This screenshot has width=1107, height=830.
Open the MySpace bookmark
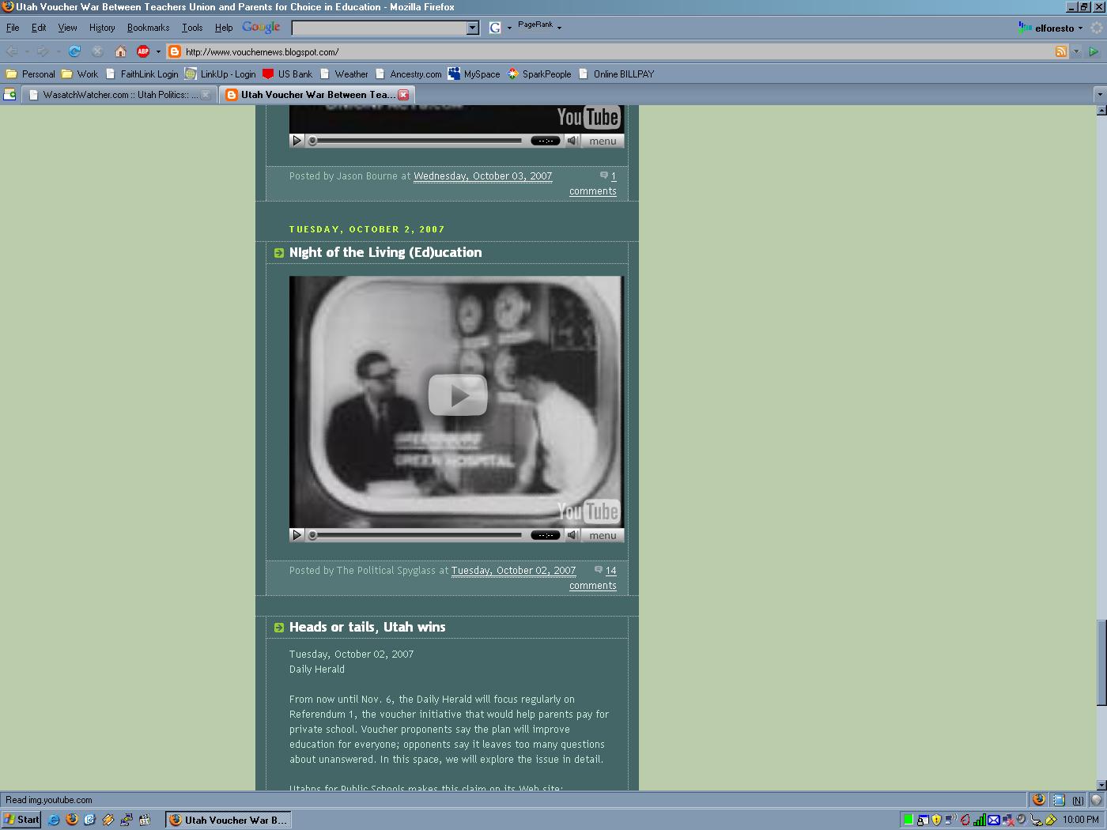474,74
